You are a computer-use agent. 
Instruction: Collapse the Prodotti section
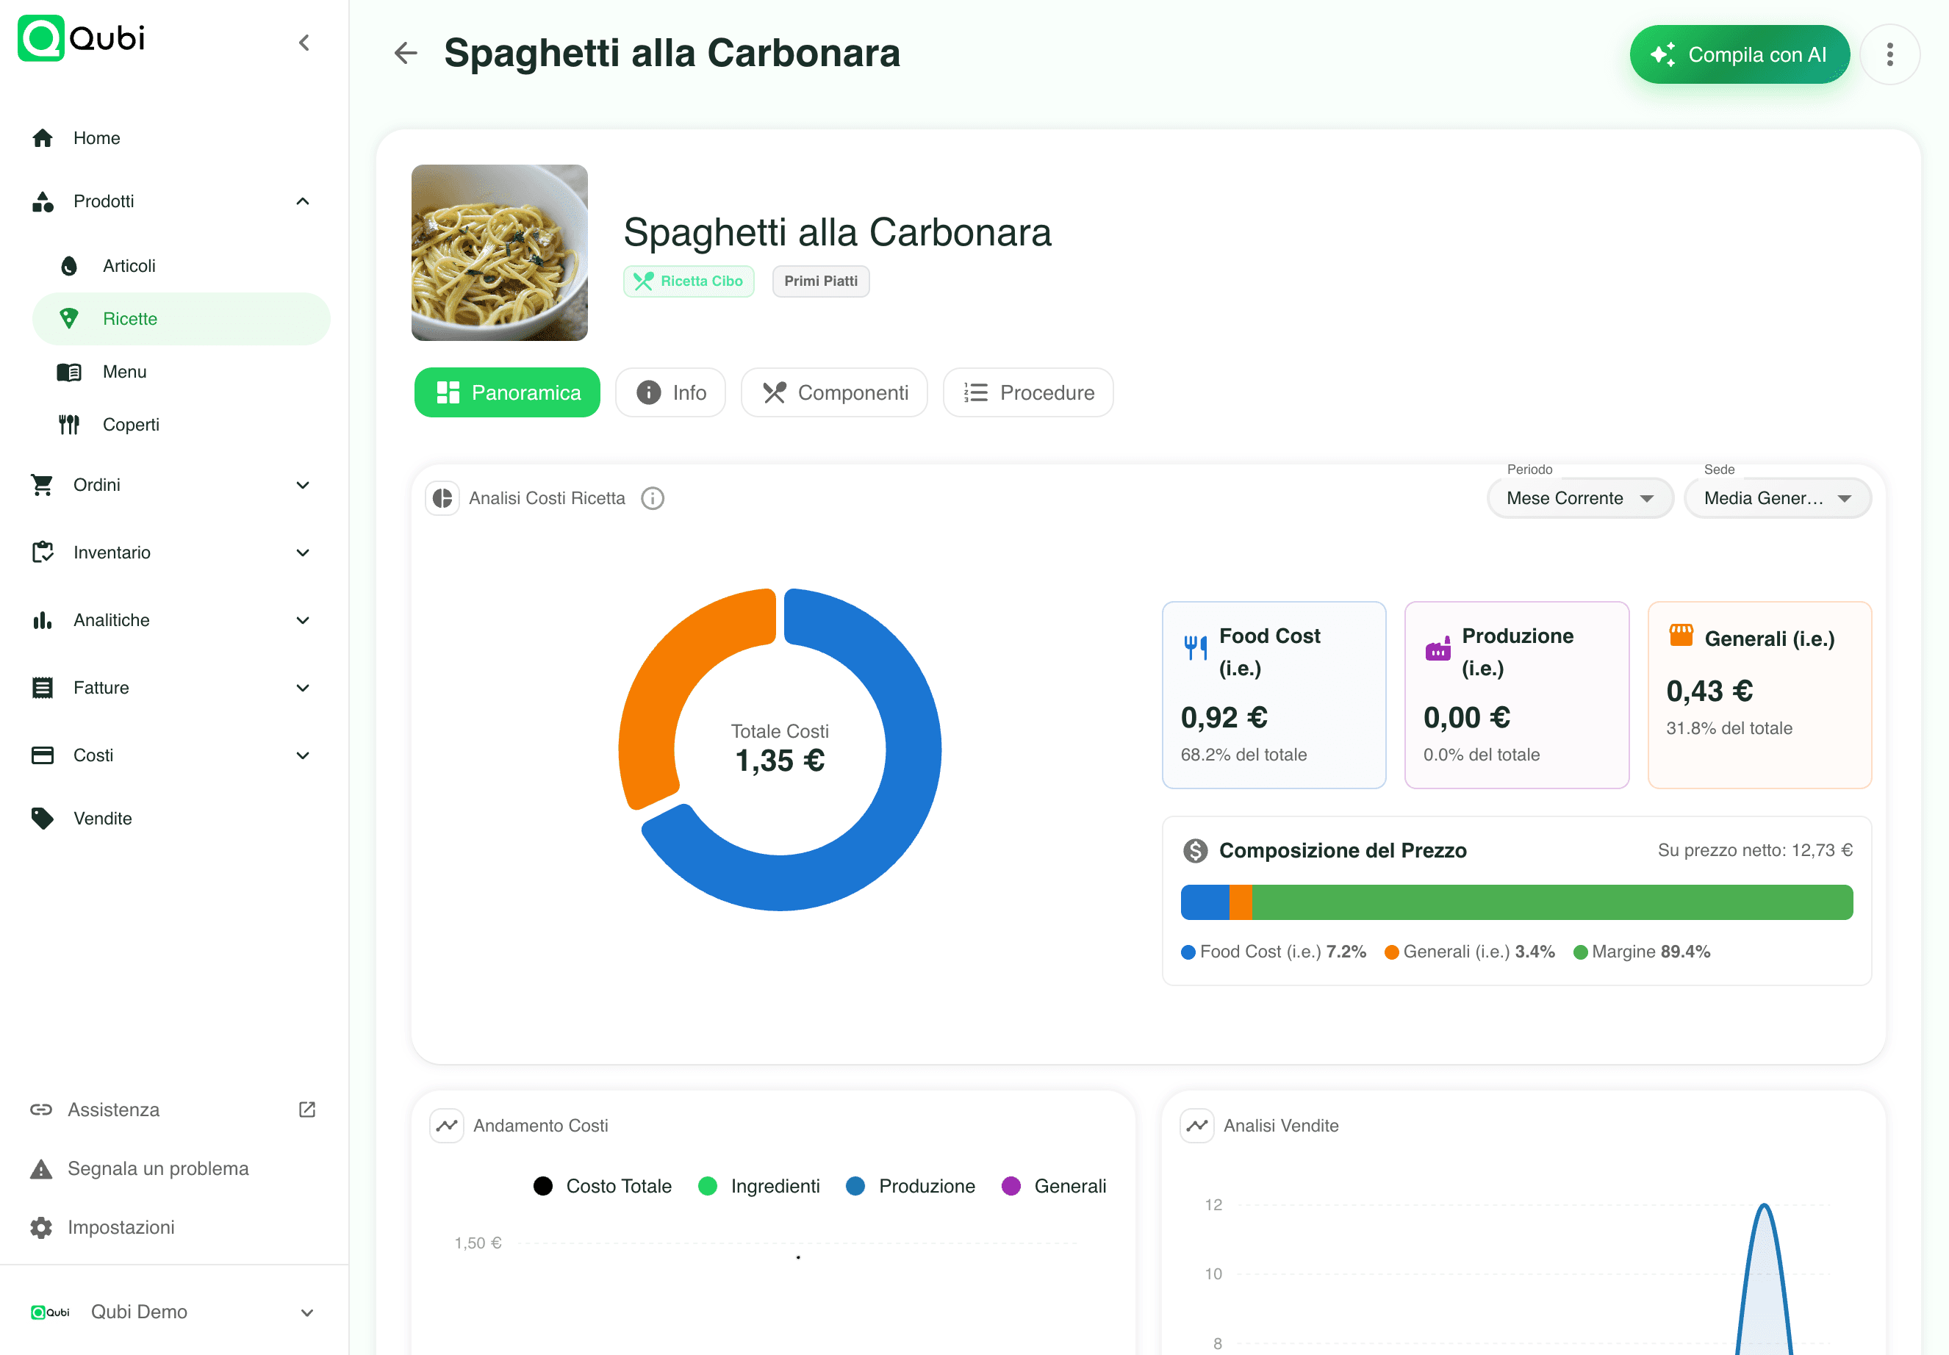[x=302, y=201]
